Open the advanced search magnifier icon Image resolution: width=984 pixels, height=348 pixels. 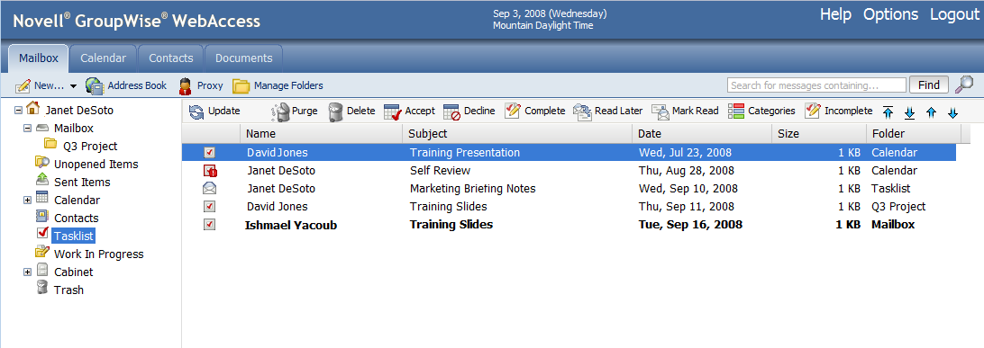coord(964,84)
